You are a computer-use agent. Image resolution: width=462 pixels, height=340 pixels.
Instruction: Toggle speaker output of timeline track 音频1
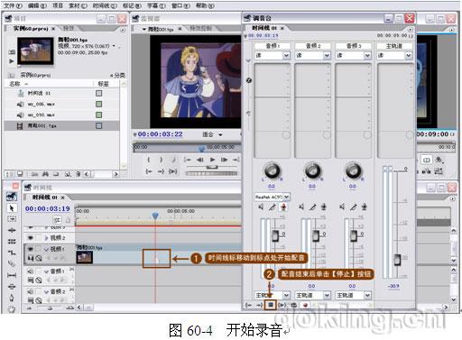coord(30,271)
